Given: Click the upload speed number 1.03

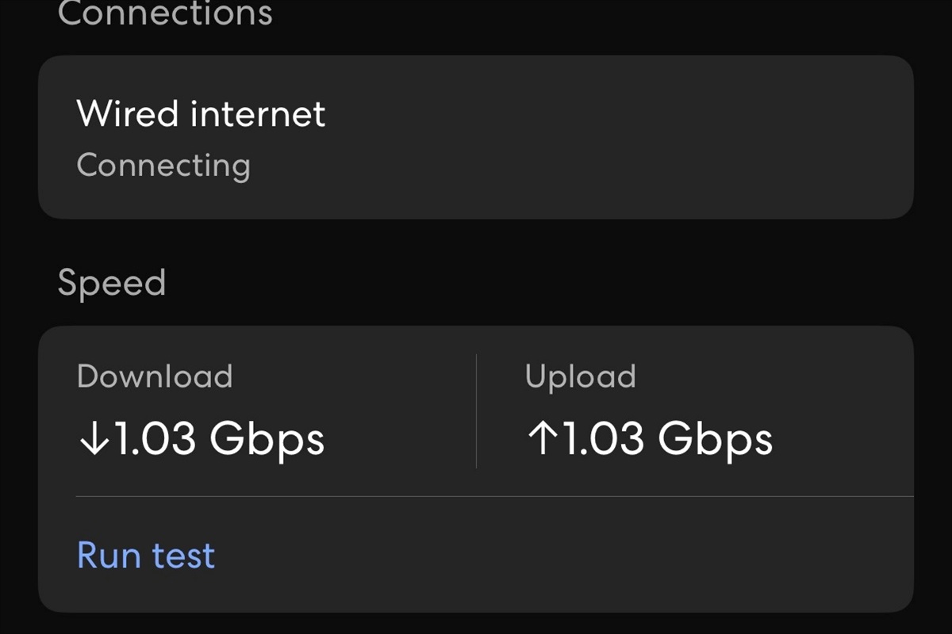Looking at the screenshot, I should (603, 439).
